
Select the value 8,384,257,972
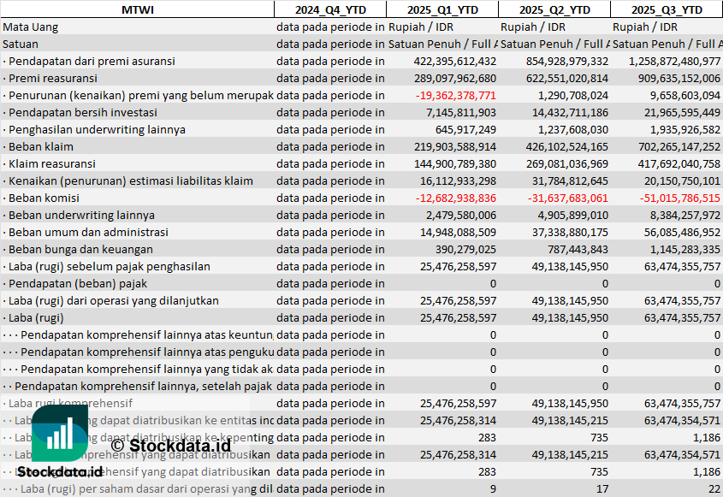click(685, 215)
